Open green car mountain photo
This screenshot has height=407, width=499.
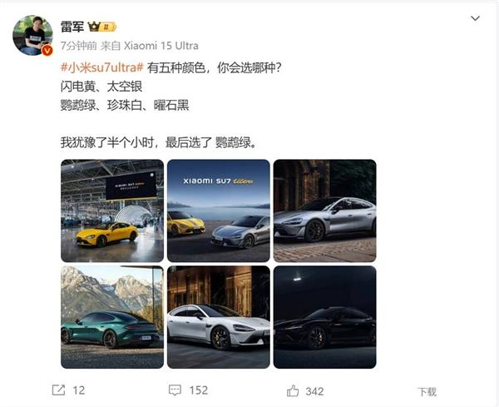coord(112,317)
